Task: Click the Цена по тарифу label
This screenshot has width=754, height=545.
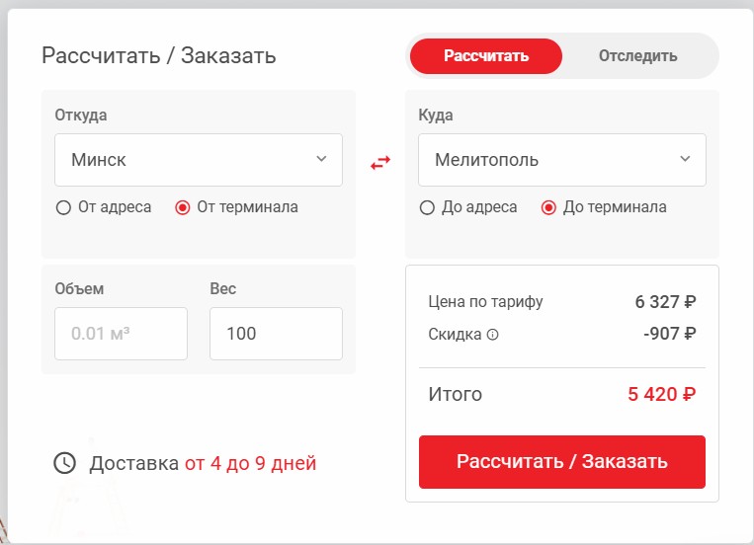Action: 485,302
